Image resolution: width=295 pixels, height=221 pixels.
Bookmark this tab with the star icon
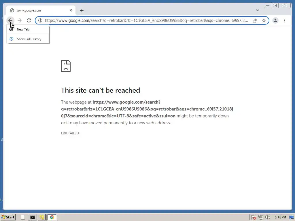(264, 20)
